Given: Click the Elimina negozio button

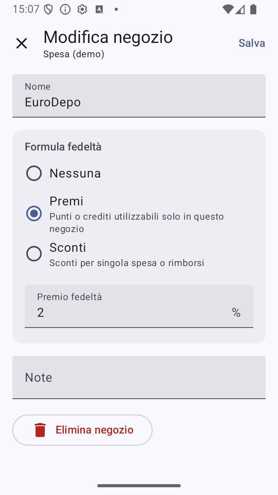Looking at the screenshot, I should (x=82, y=430).
